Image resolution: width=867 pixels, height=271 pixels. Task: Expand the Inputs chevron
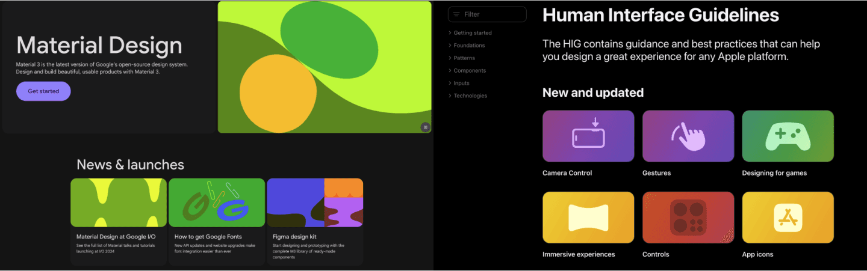(450, 84)
